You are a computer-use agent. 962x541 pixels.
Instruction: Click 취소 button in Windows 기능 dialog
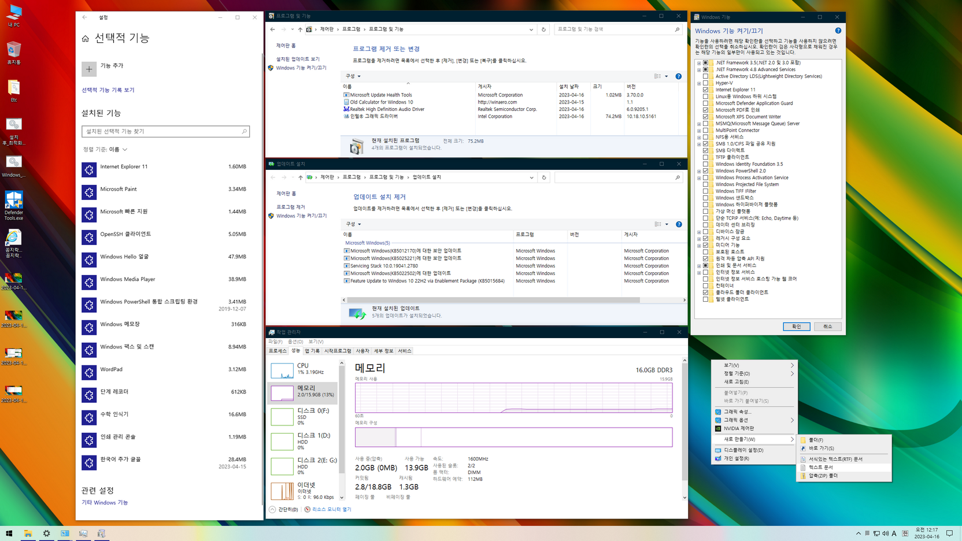[x=827, y=327]
